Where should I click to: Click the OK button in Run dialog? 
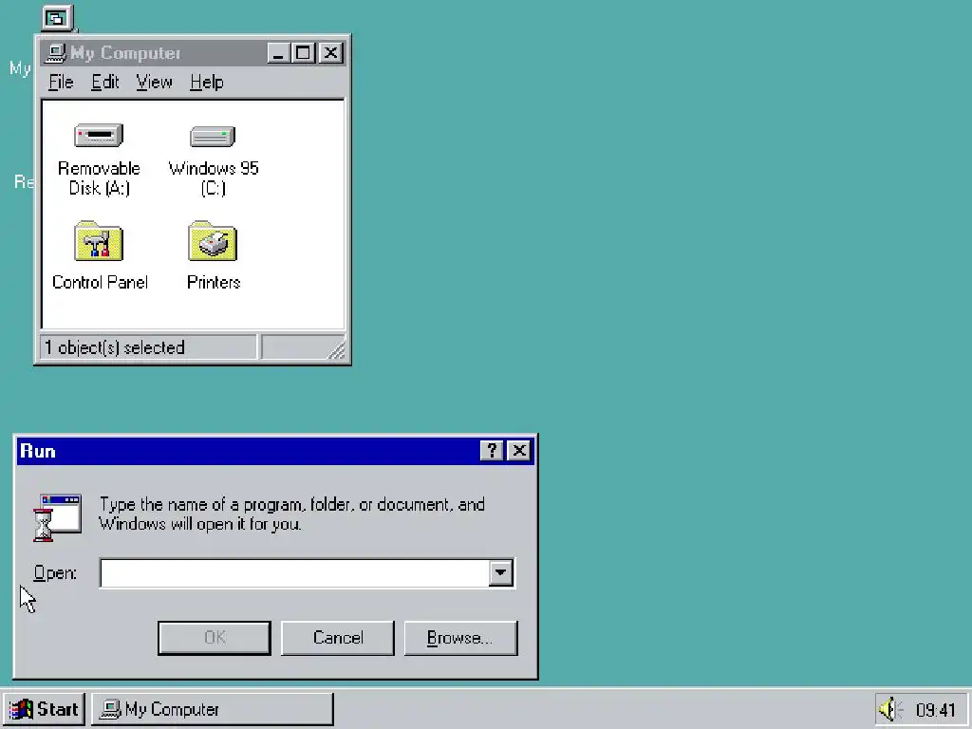(x=215, y=638)
